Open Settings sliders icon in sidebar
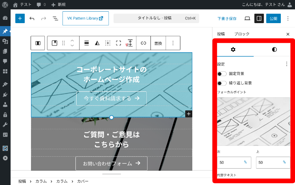The image size is (295, 185). tap(5, 135)
